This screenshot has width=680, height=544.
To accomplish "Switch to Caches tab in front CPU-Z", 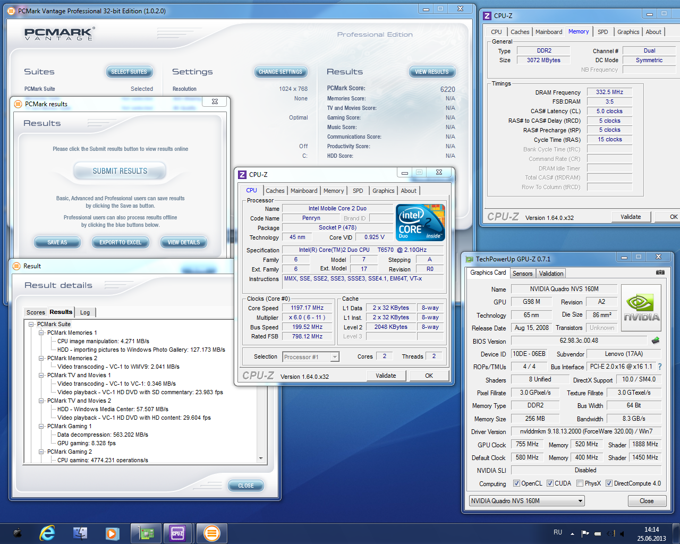I will click(x=275, y=191).
